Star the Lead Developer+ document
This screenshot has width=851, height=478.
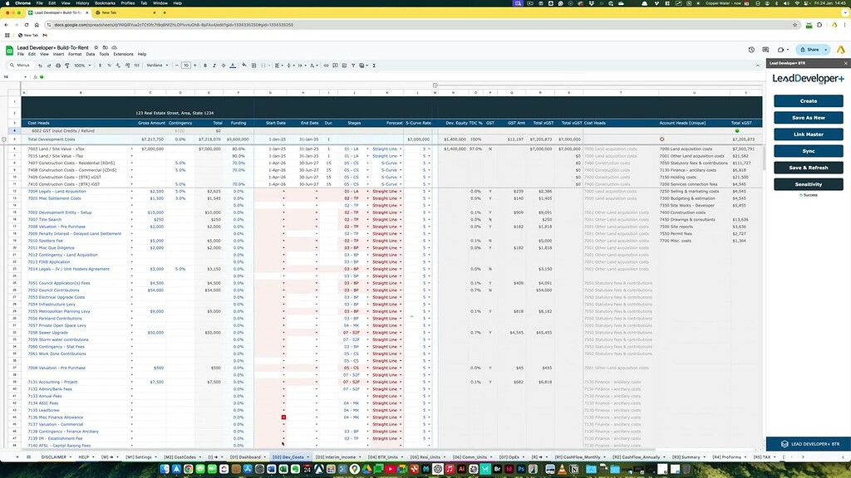tap(96, 47)
